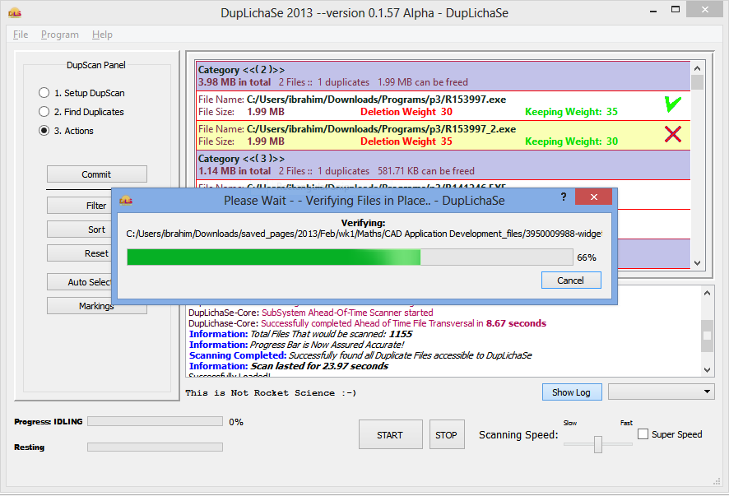Click the Markings button

click(97, 306)
